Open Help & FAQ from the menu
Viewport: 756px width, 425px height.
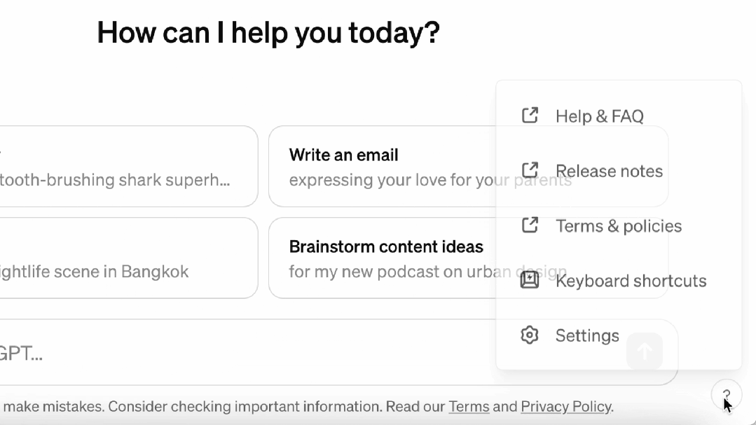[599, 116]
